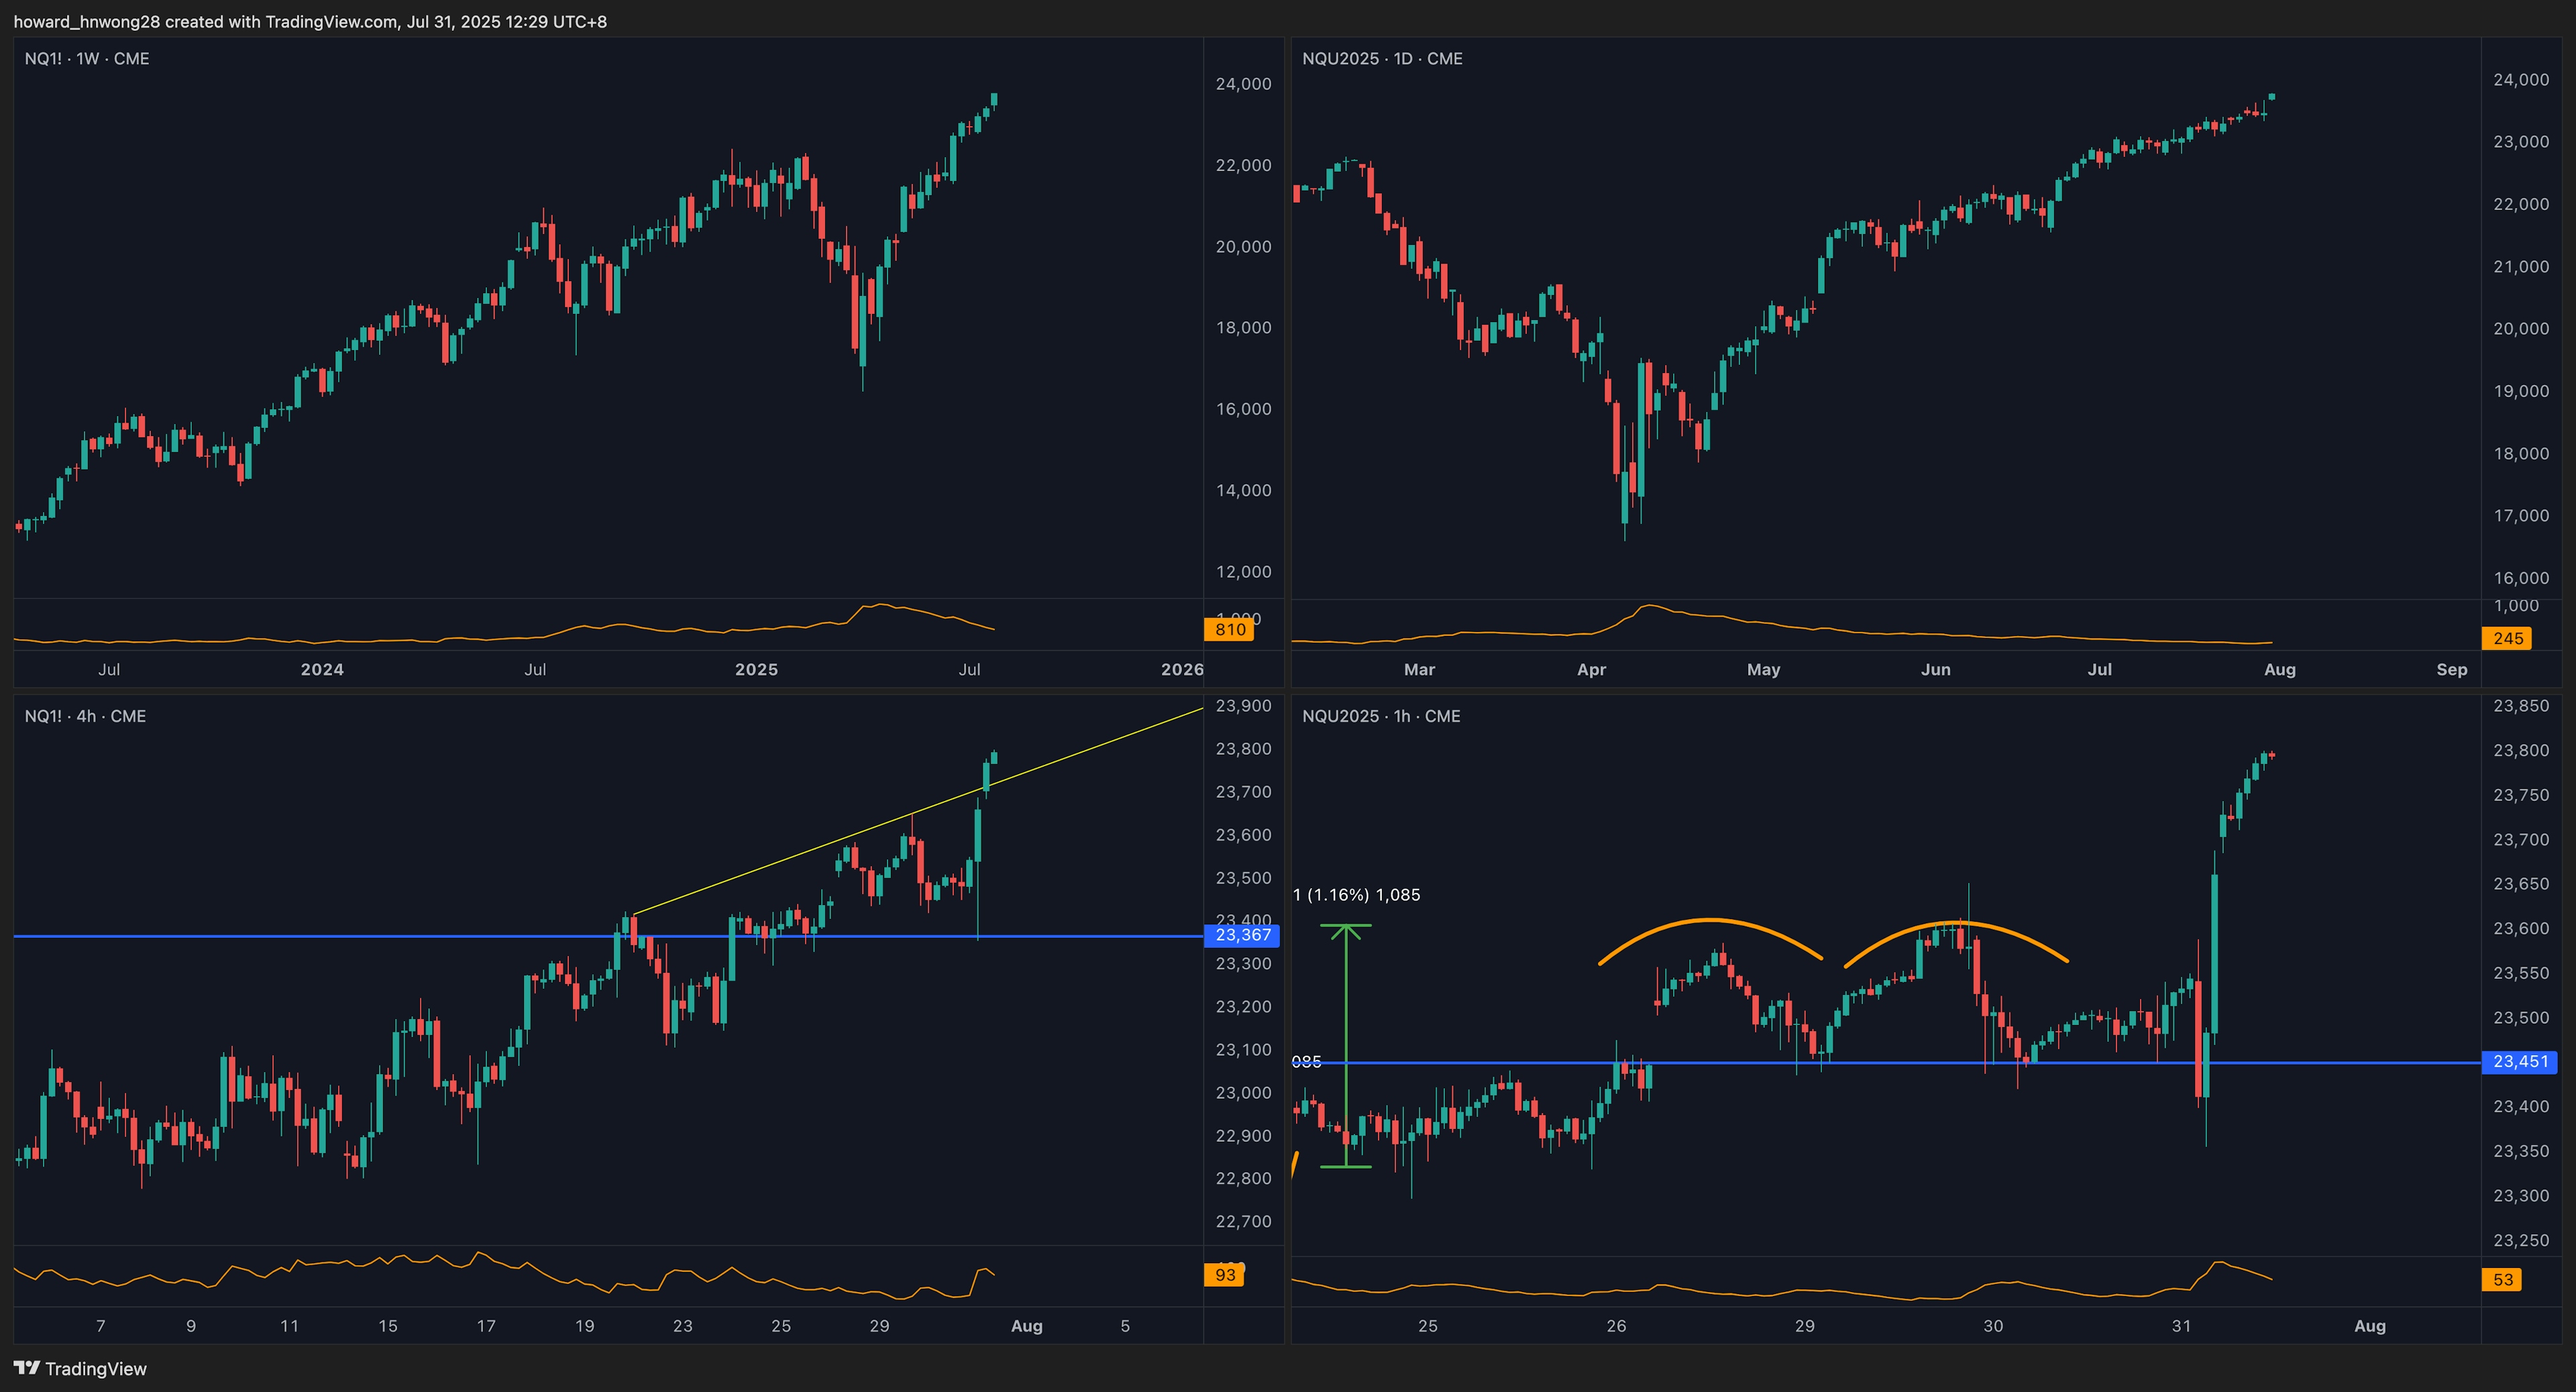Click '2025' on the weekly time axis
The image size is (2576, 1392).
(756, 669)
